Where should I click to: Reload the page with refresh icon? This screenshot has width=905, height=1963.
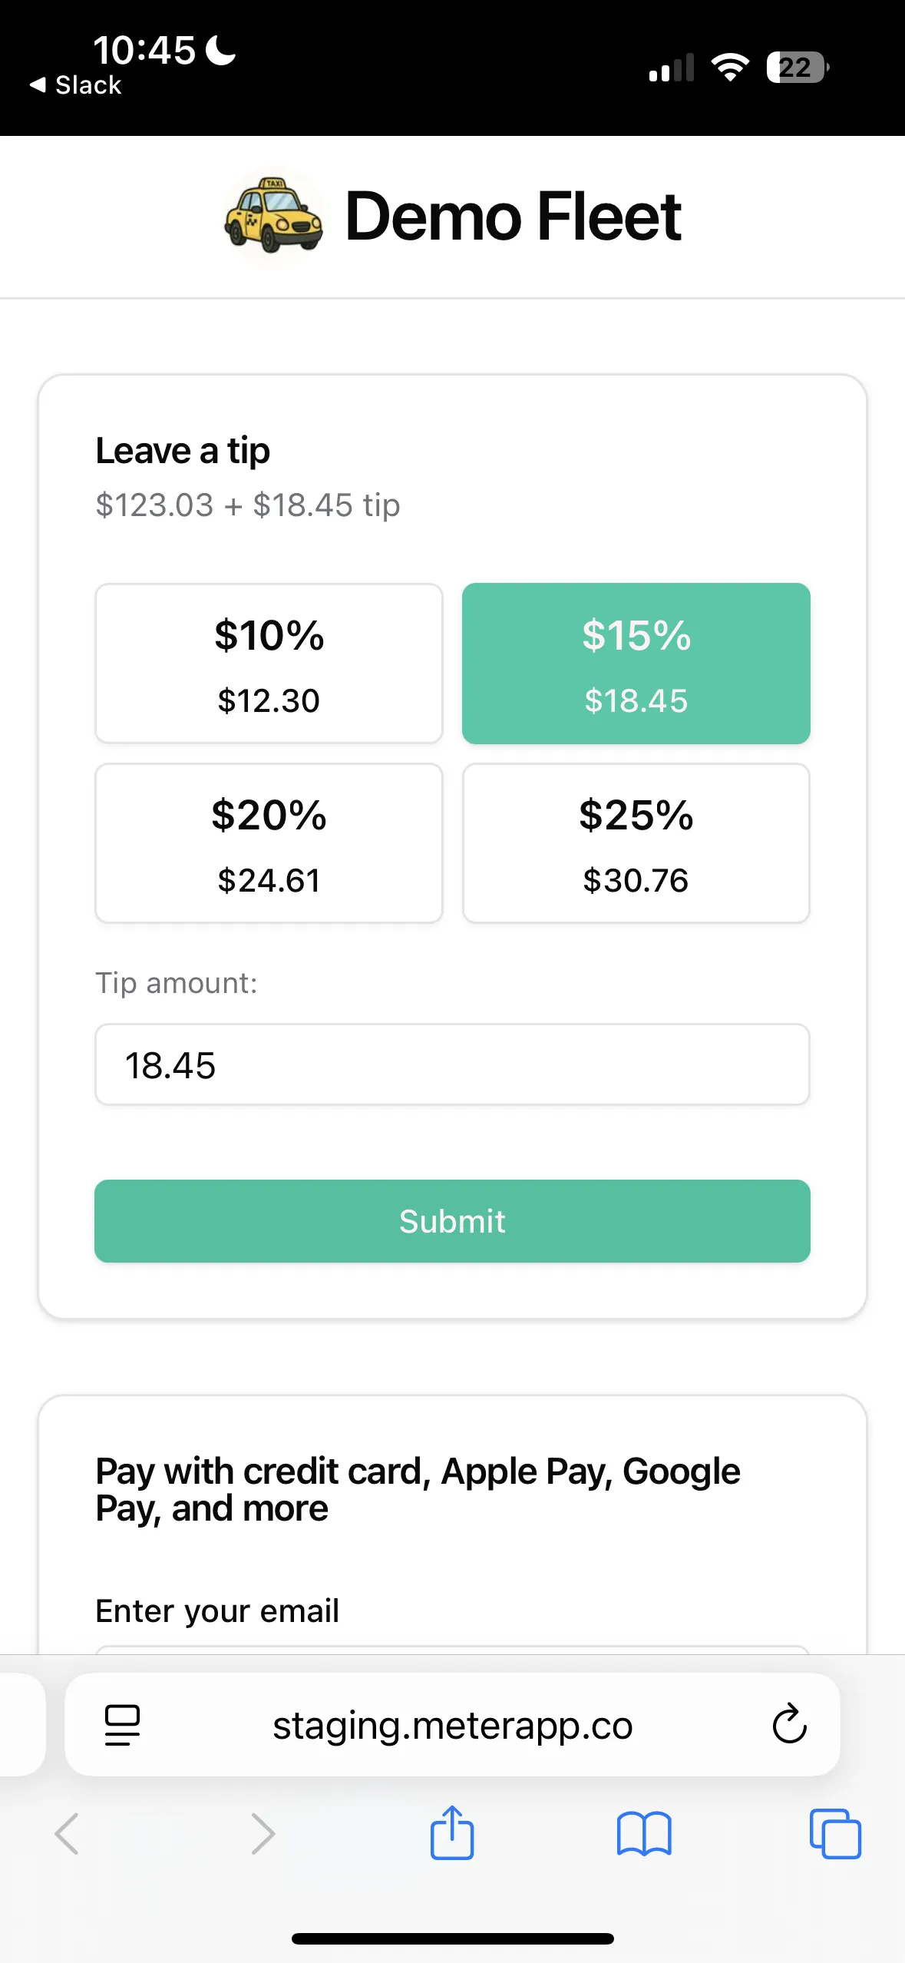789,1725
